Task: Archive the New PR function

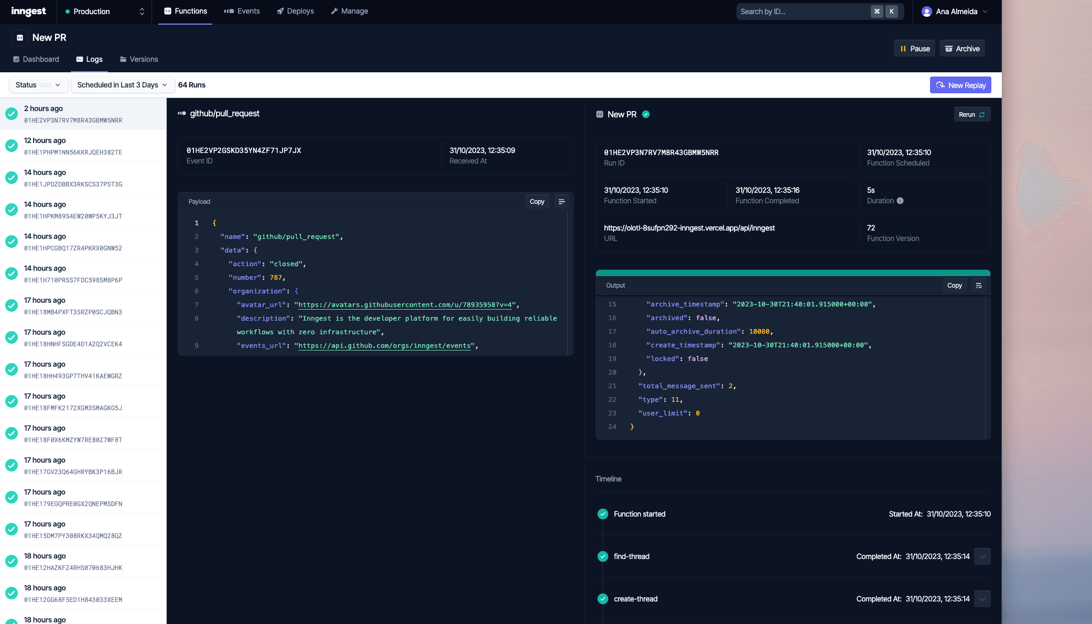Action: (x=962, y=49)
